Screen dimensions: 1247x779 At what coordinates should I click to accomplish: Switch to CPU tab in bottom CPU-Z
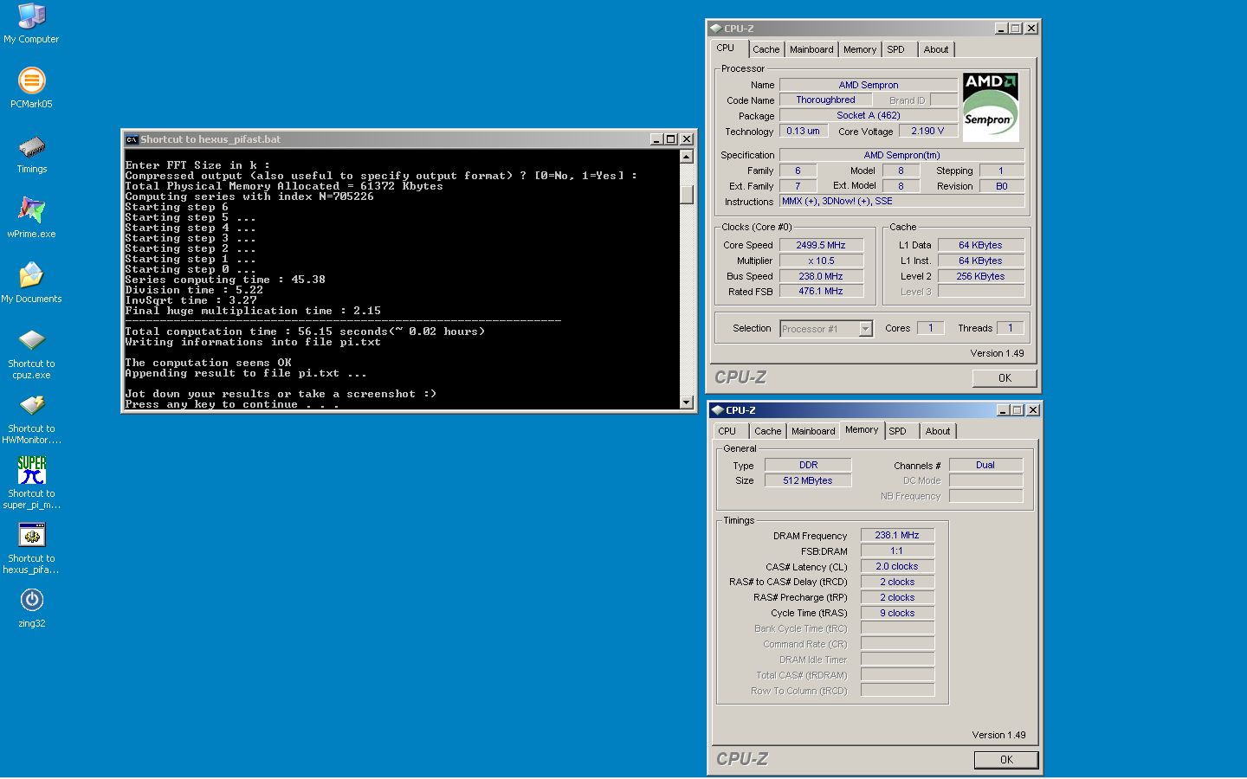[727, 431]
